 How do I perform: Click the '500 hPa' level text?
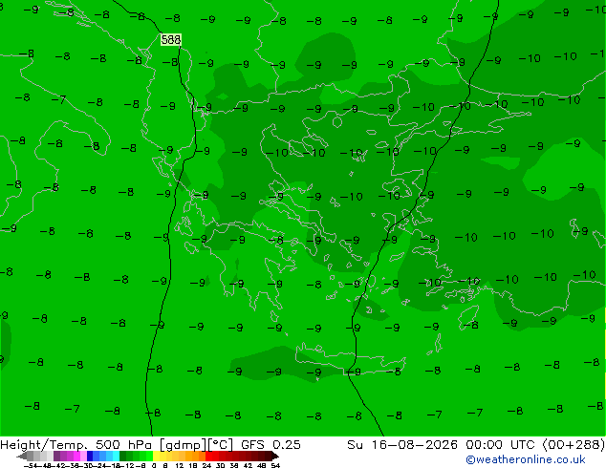click(125, 444)
